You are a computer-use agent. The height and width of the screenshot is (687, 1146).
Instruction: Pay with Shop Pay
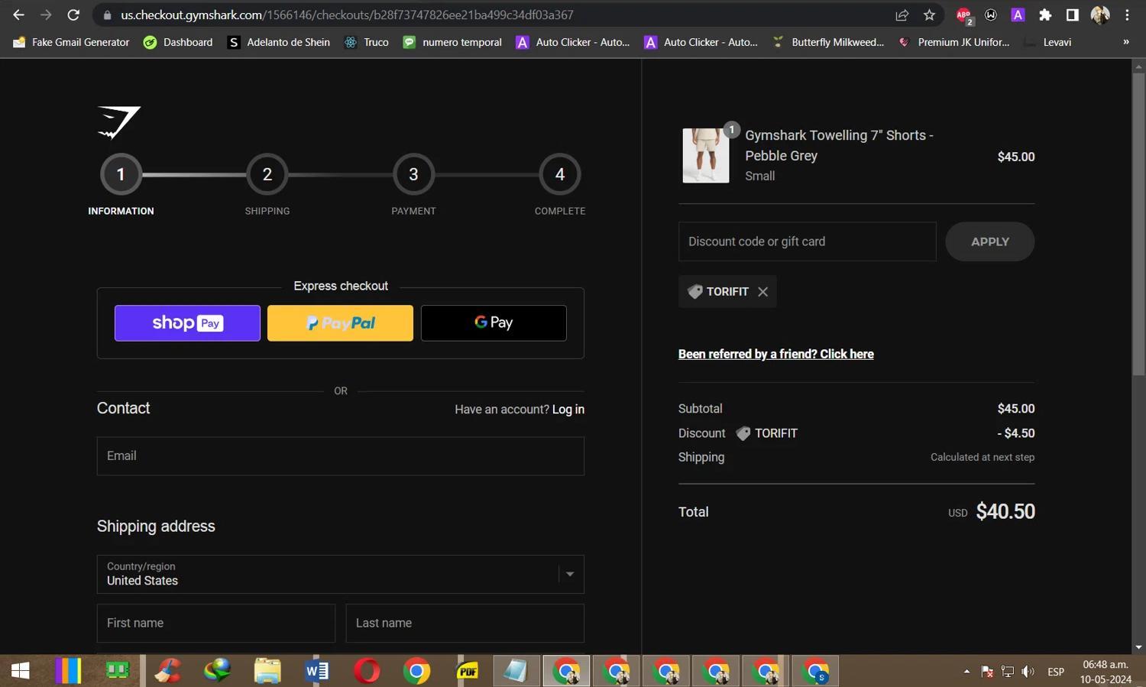[x=187, y=323]
